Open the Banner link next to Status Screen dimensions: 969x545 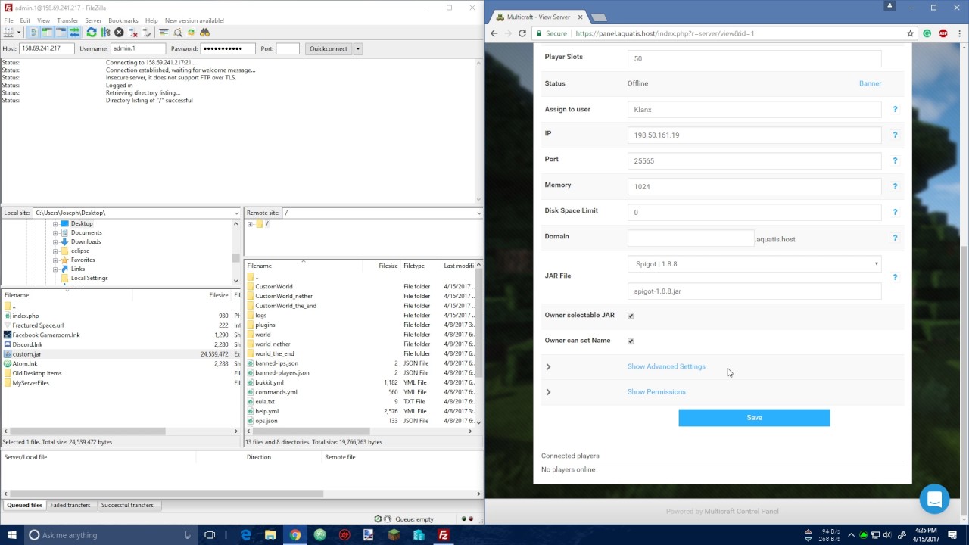870,83
